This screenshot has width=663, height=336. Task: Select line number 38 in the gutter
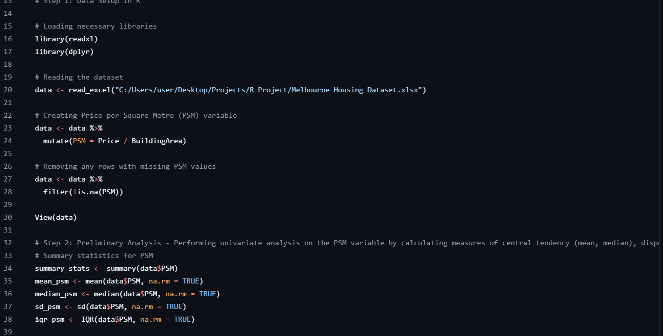8,319
